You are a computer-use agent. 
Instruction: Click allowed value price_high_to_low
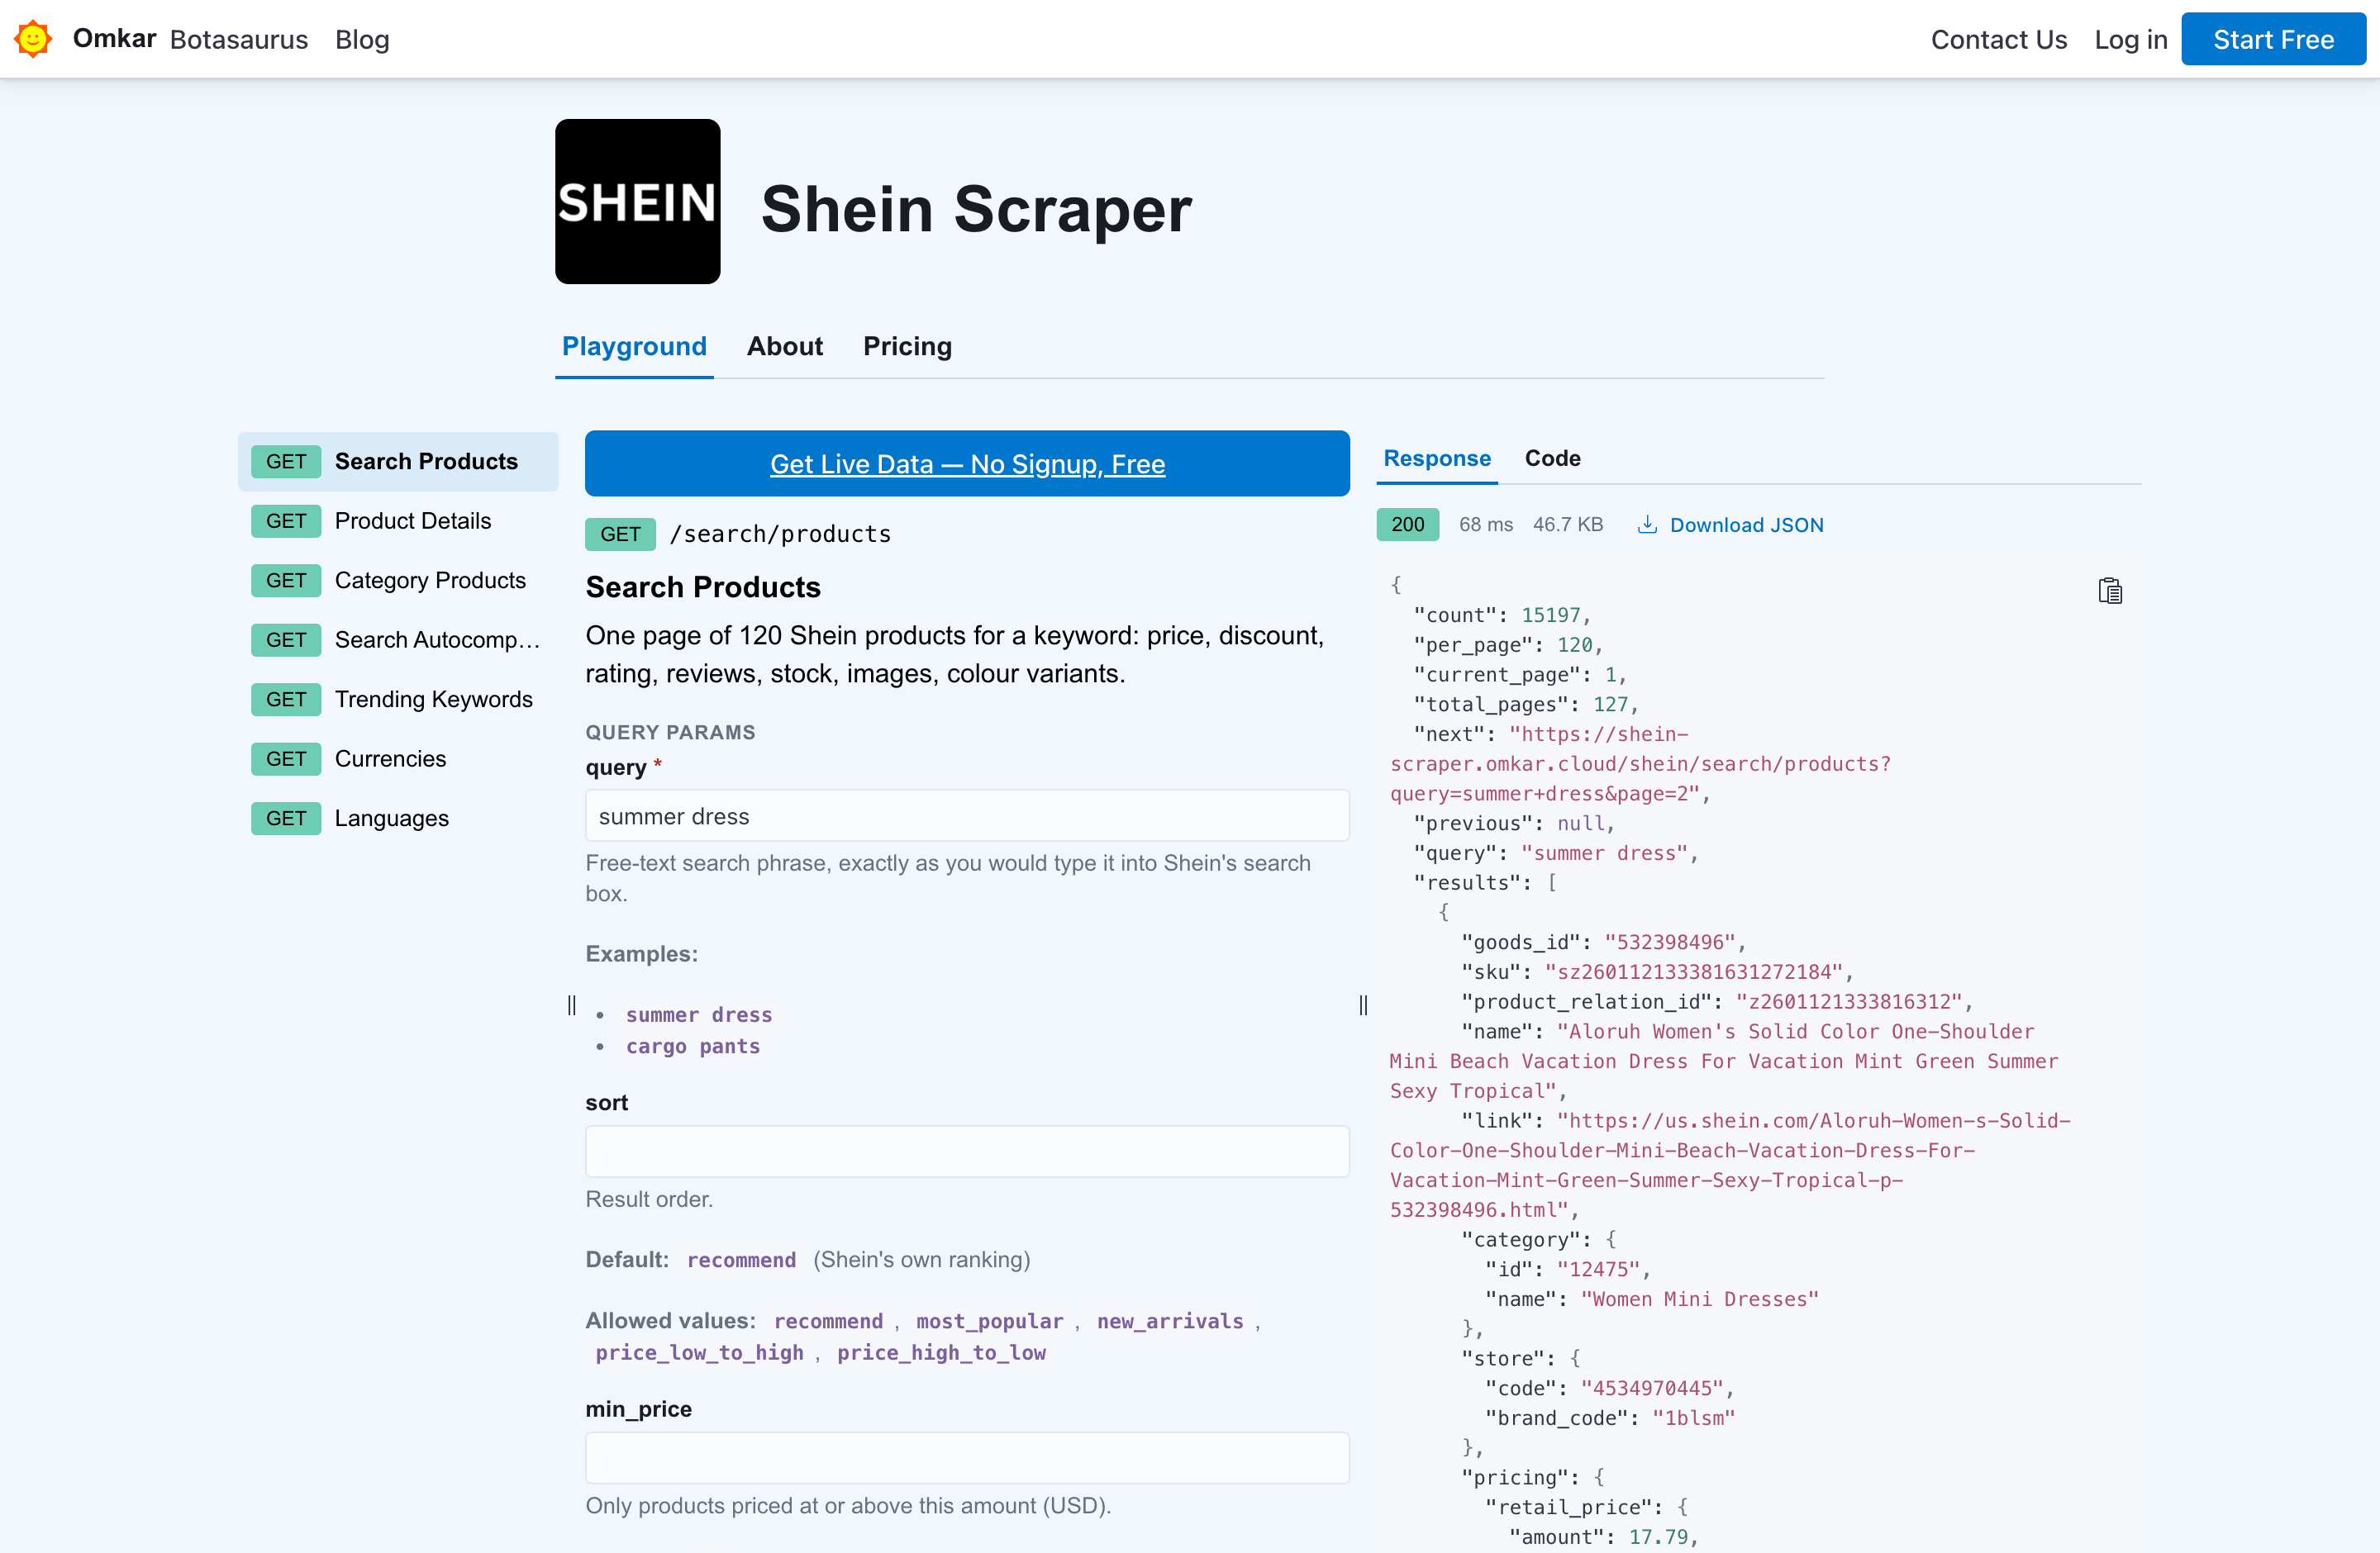(941, 1353)
